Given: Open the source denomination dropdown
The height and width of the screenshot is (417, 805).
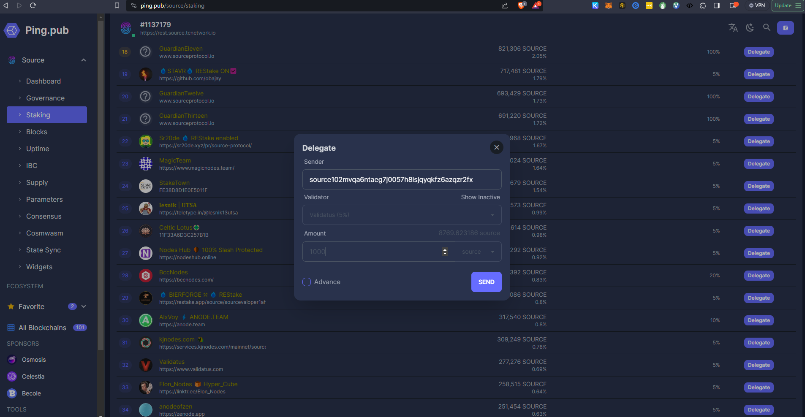Looking at the screenshot, I should point(478,252).
